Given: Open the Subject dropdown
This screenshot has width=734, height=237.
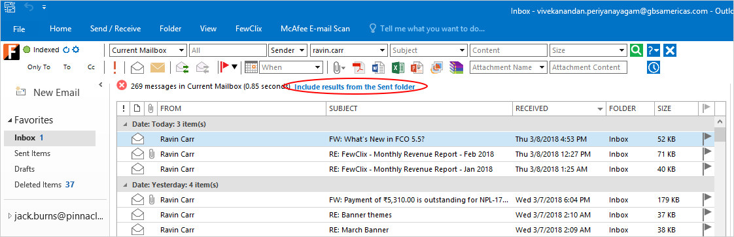Looking at the screenshot, I should [x=463, y=50].
